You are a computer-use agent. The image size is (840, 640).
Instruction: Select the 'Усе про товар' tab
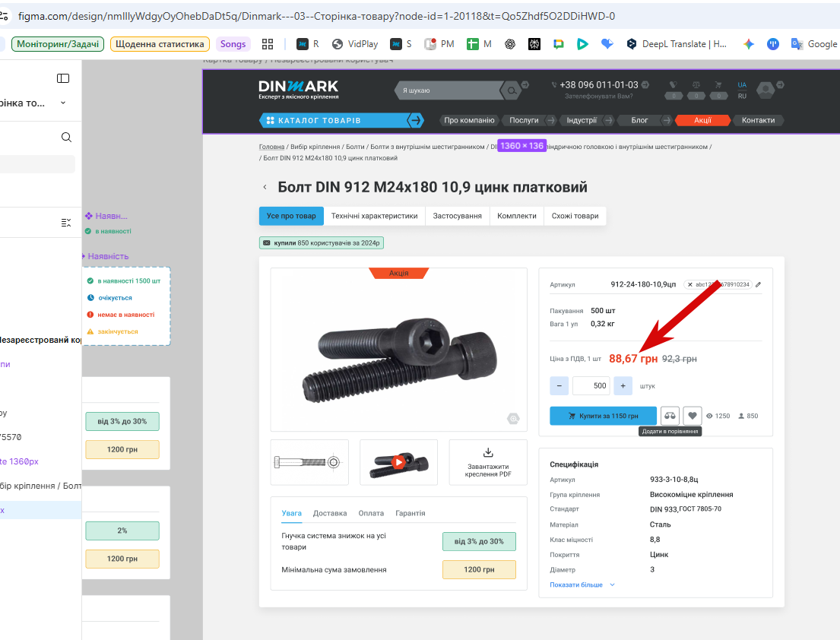(291, 216)
